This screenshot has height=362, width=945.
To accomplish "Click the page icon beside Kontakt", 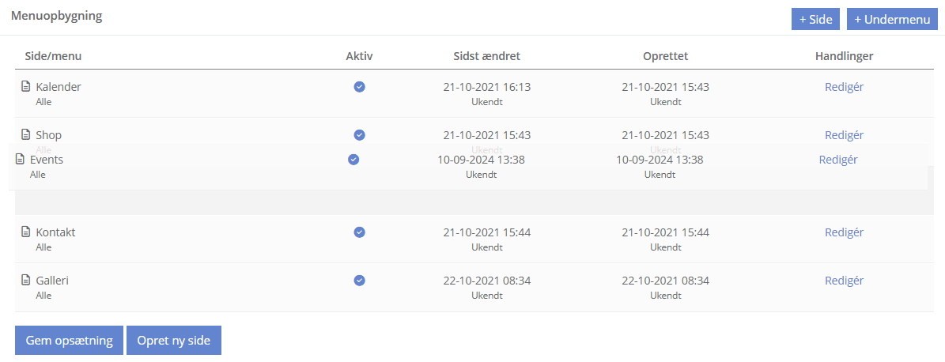I will coord(25,232).
